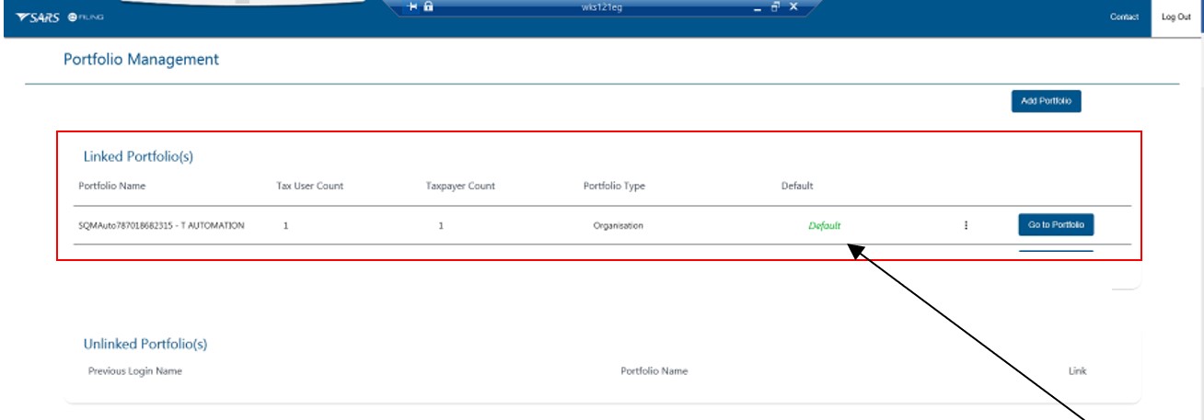This screenshot has width=1204, height=420.
Task: Click the green Default status text
Action: tap(825, 226)
